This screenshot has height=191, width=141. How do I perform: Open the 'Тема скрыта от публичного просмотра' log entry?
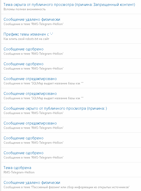[69, 5]
